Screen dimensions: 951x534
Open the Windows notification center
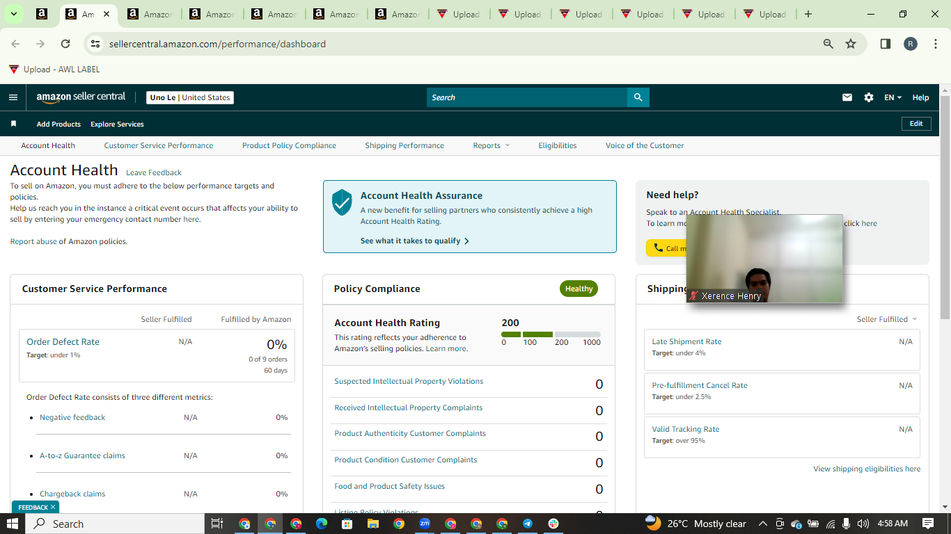pyautogui.click(x=928, y=524)
